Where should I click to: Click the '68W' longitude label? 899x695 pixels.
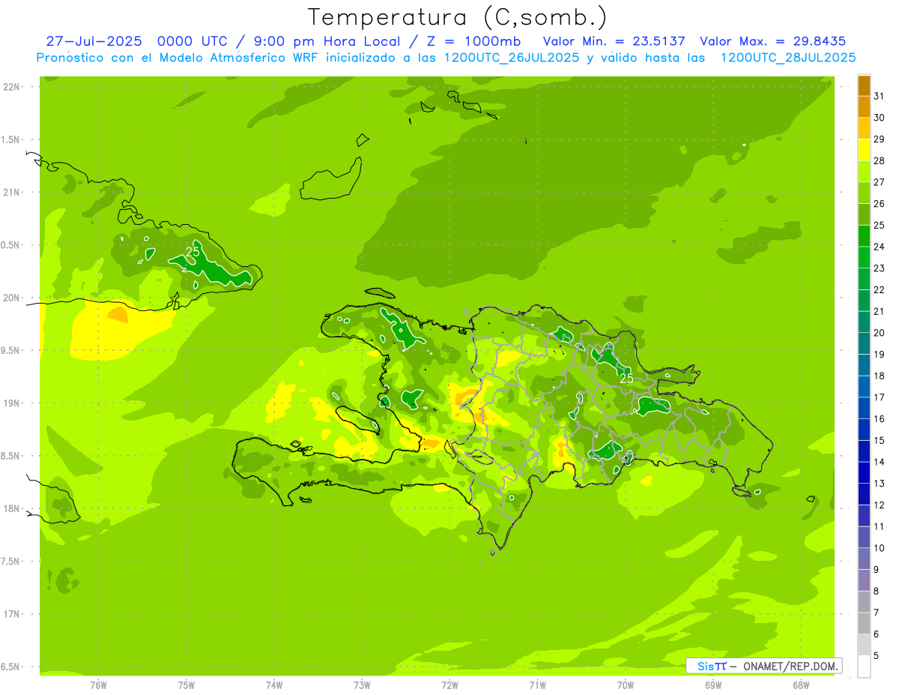pyautogui.click(x=801, y=685)
